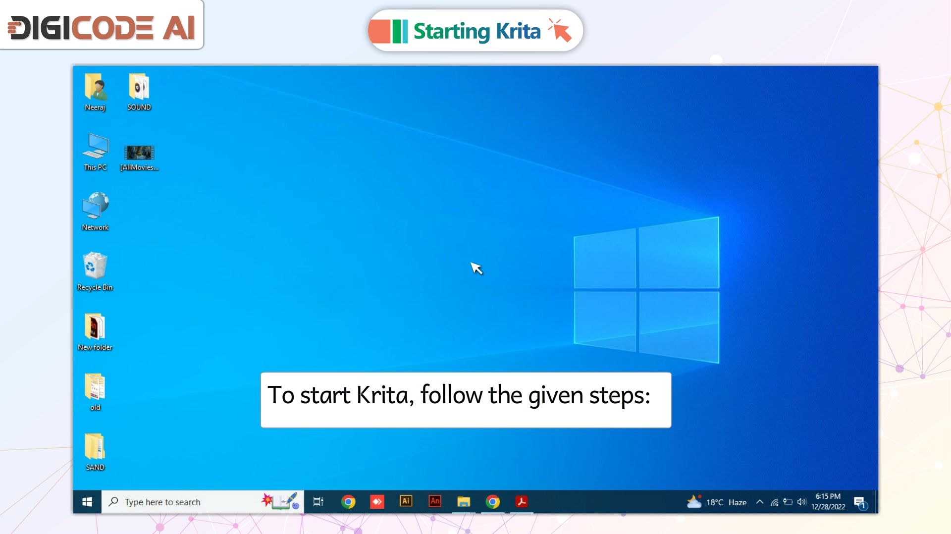The height and width of the screenshot is (534, 951).
Task: Select the New folder desktop icon
Action: click(x=95, y=332)
